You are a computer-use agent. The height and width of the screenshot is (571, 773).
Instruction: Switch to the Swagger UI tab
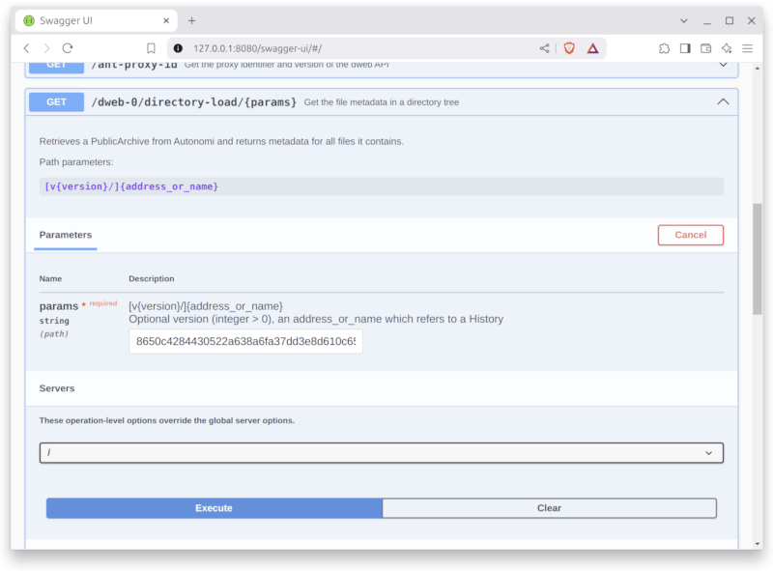(x=92, y=20)
